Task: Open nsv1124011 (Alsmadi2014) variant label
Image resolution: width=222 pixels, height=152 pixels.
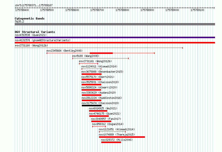Action: pyautogui.click(x=99, y=66)
